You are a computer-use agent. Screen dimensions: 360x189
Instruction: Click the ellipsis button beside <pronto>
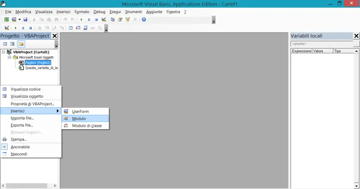coord(356,44)
